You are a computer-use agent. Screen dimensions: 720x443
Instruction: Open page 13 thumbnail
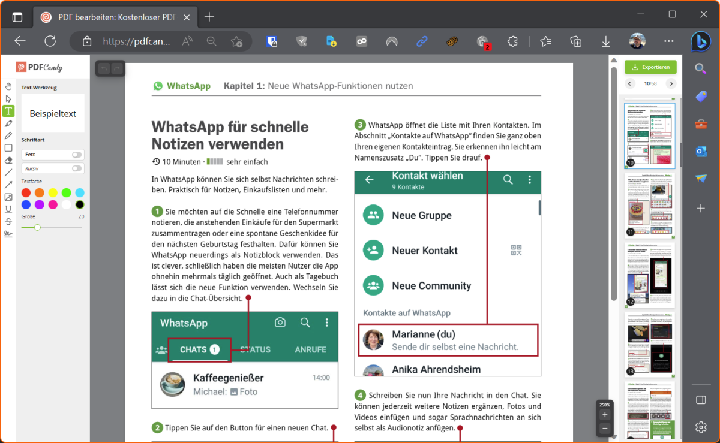650,344
